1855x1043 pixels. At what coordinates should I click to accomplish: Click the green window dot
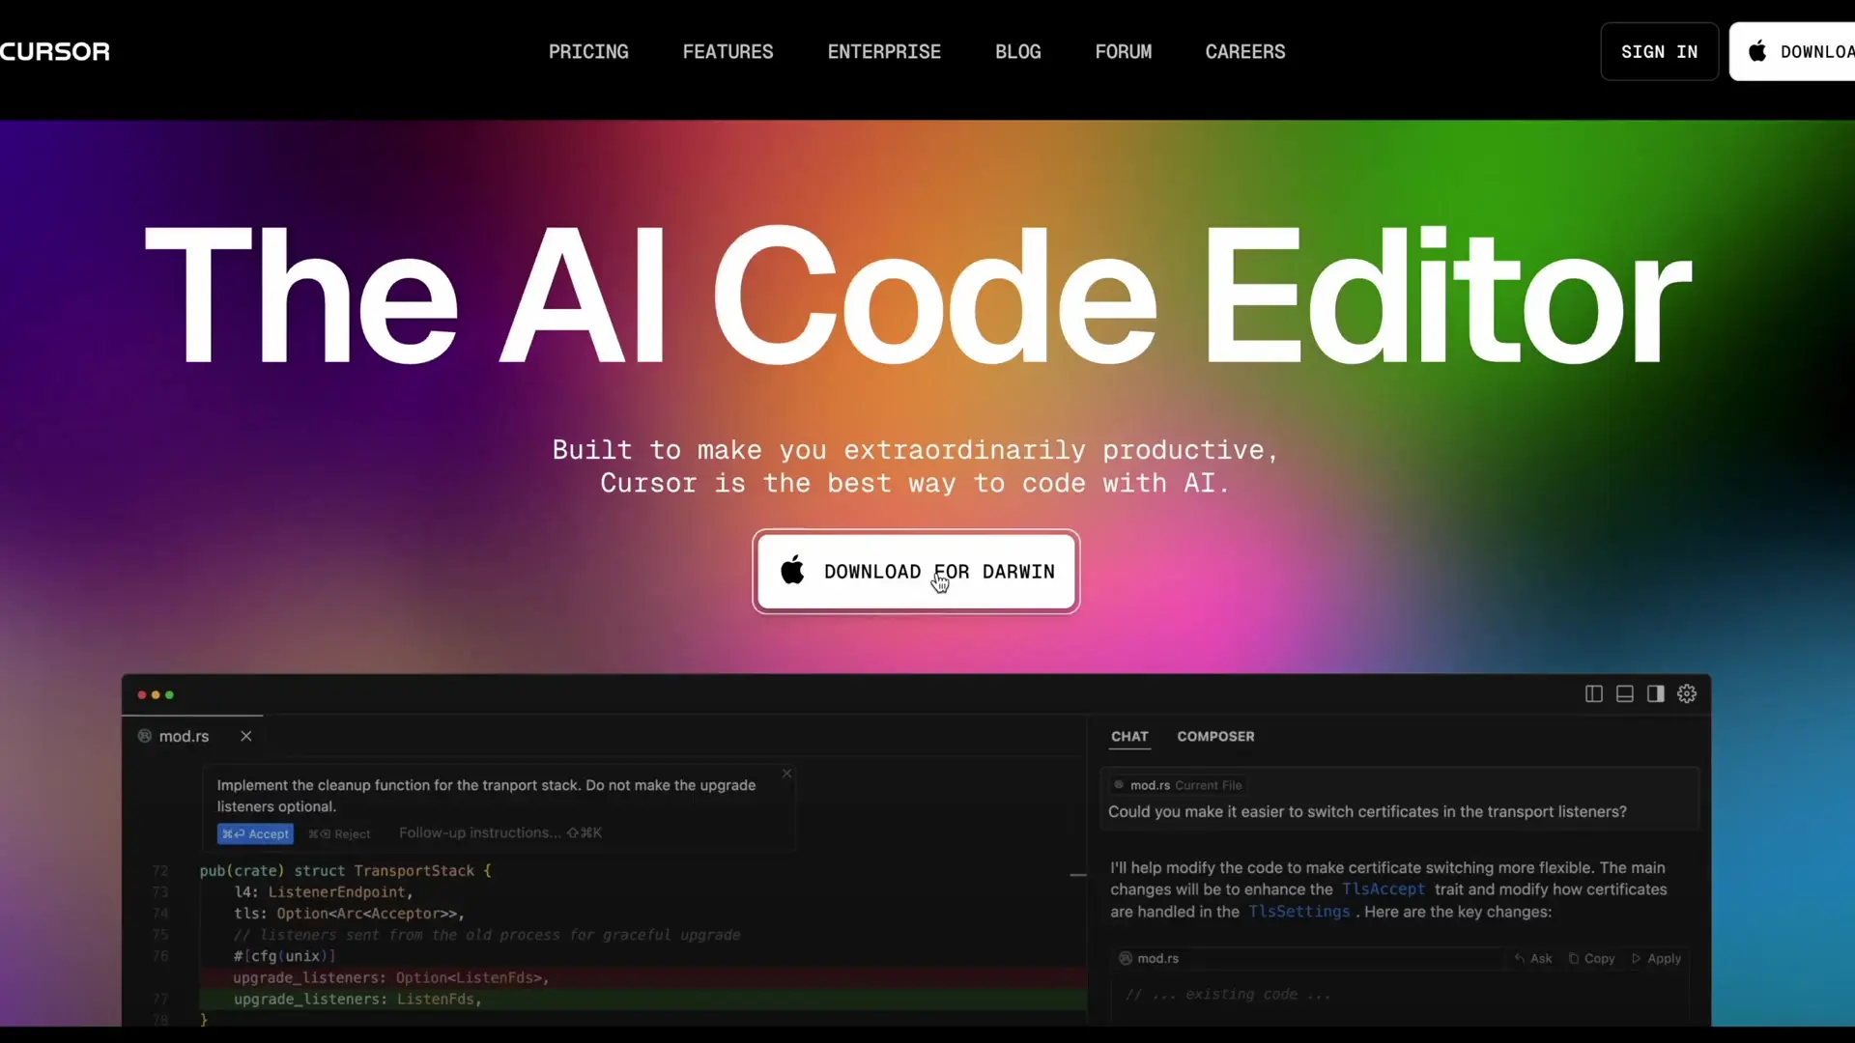coord(170,694)
